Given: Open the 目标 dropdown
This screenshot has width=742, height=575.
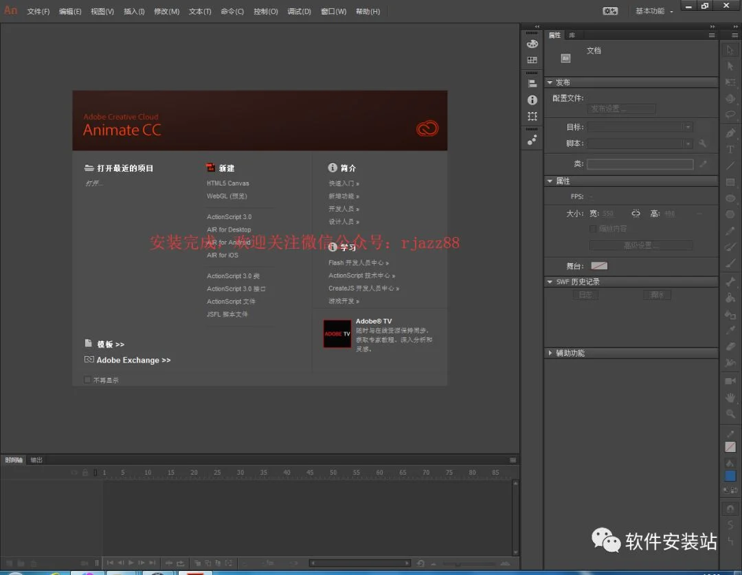Looking at the screenshot, I should (x=640, y=127).
